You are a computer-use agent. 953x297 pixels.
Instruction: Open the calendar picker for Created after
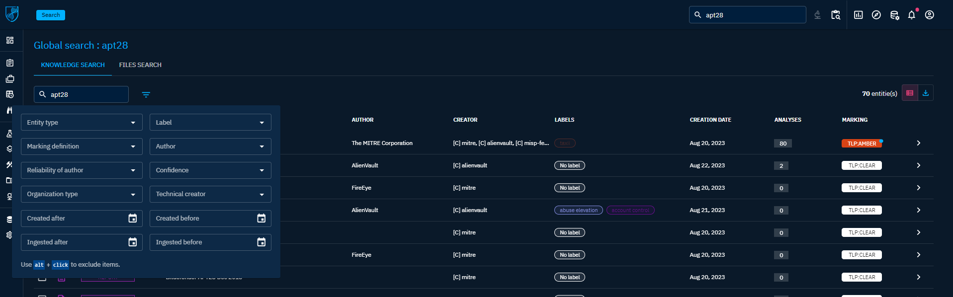click(132, 219)
